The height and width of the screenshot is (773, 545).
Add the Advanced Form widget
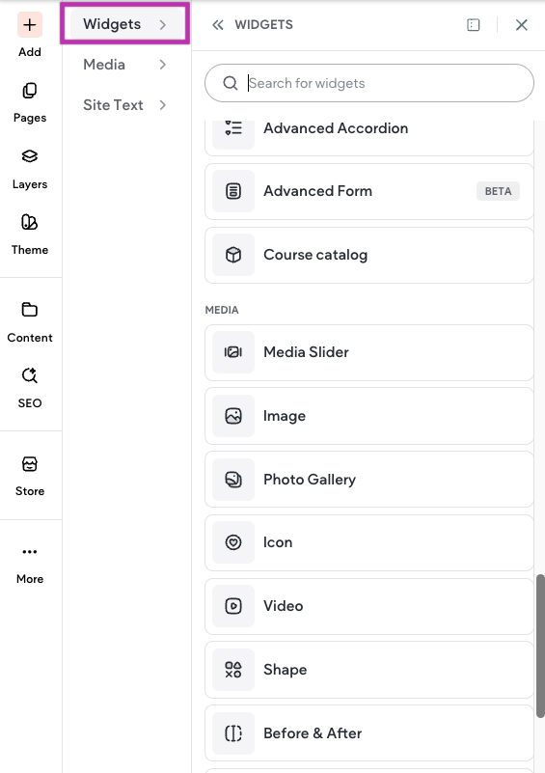(369, 191)
